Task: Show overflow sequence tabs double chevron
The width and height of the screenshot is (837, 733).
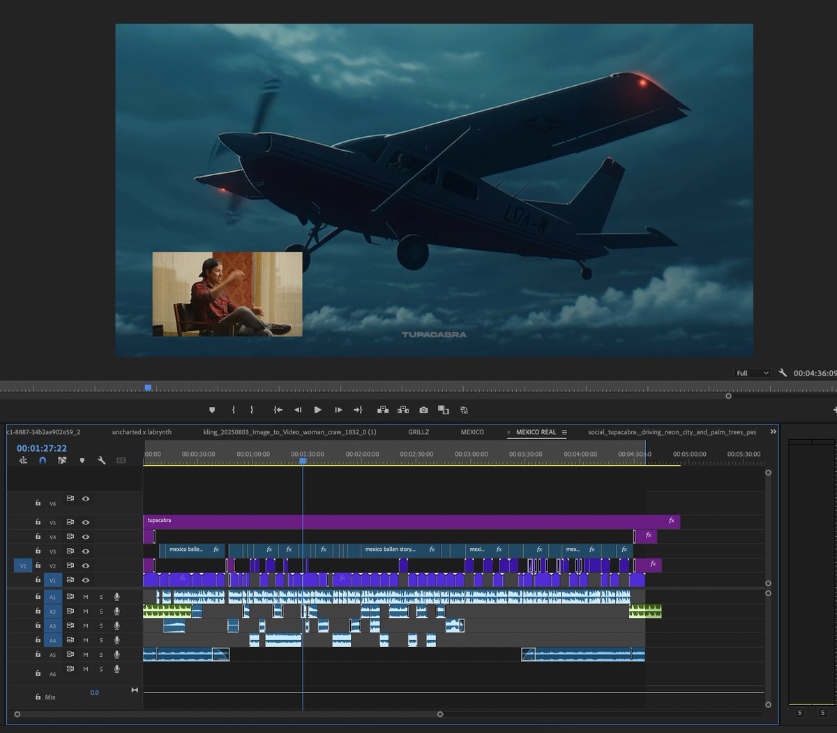Action: coord(773,432)
